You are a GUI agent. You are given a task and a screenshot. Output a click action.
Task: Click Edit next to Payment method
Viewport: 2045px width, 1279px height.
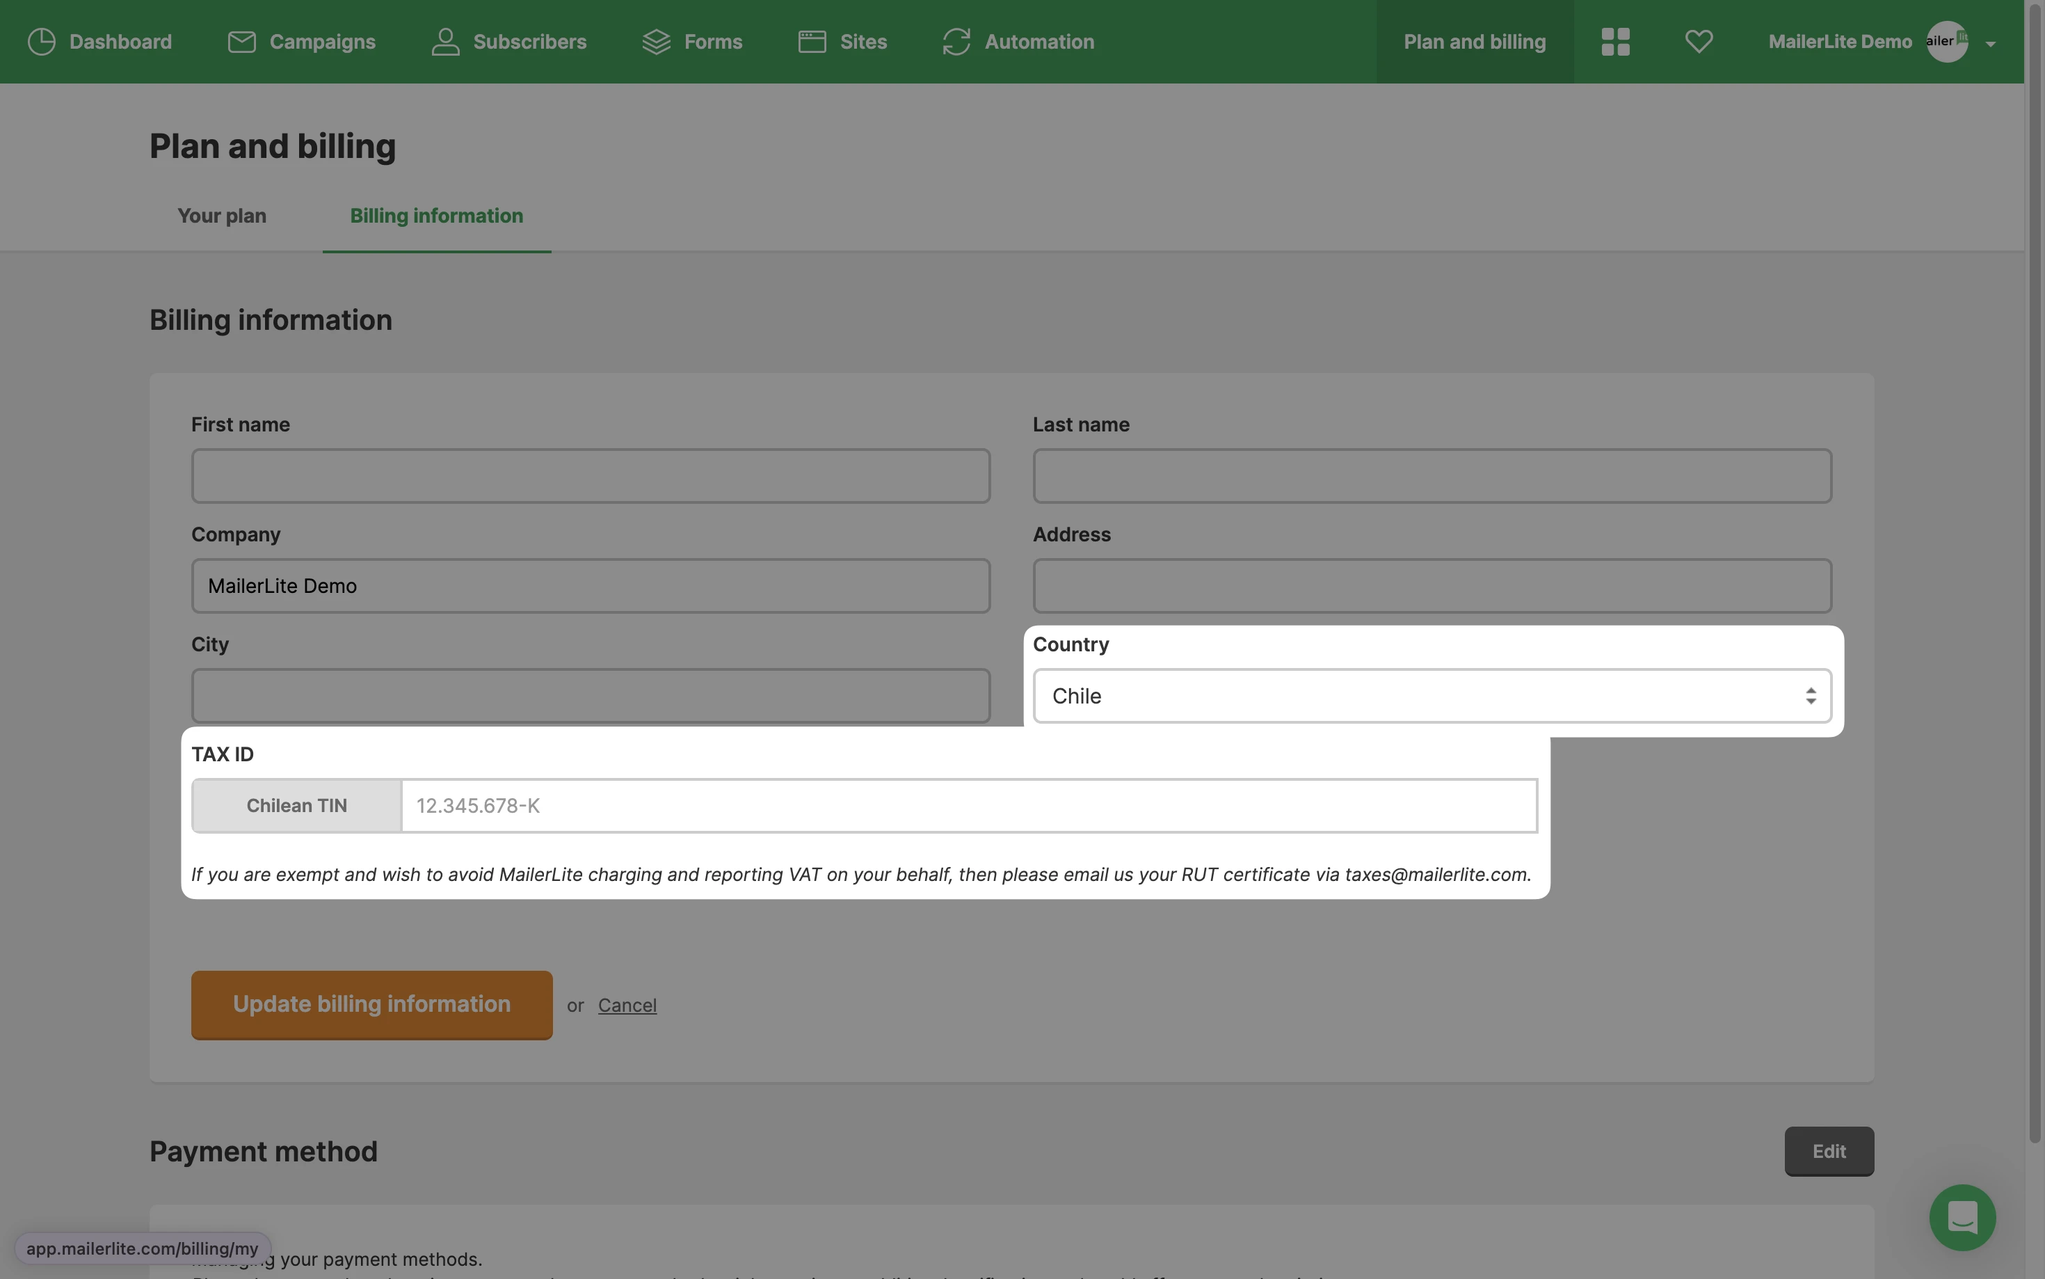pyautogui.click(x=1829, y=1151)
